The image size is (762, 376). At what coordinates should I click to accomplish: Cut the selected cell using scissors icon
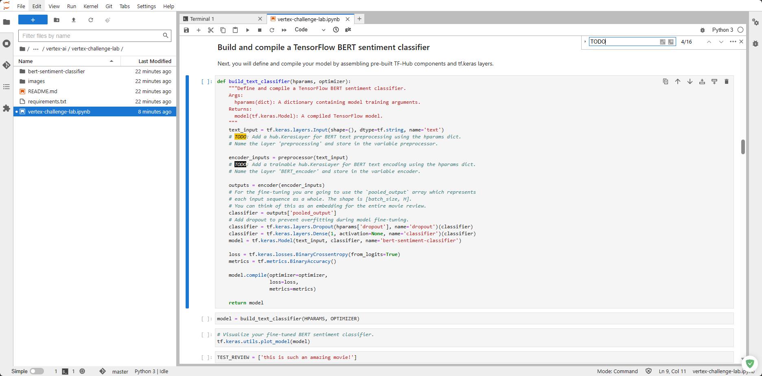(x=211, y=30)
